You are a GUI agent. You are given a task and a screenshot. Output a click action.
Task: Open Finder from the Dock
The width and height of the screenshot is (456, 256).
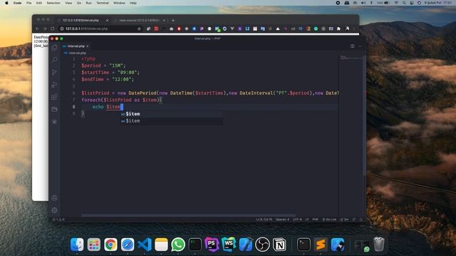(77, 245)
